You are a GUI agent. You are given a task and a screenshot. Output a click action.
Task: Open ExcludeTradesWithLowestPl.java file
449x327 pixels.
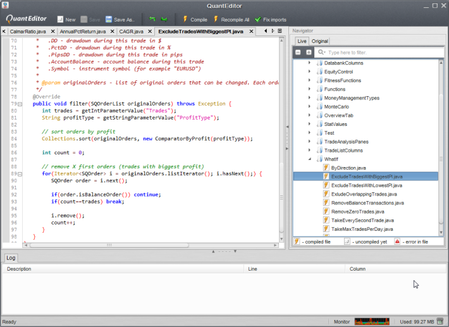[367, 185]
